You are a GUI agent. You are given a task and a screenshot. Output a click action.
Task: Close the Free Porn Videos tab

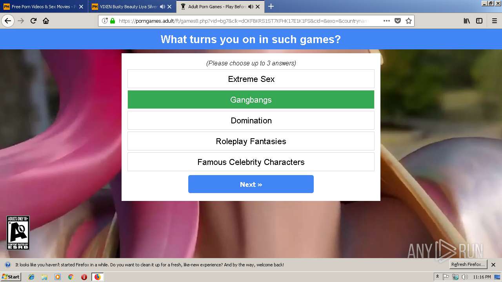[x=81, y=7]
